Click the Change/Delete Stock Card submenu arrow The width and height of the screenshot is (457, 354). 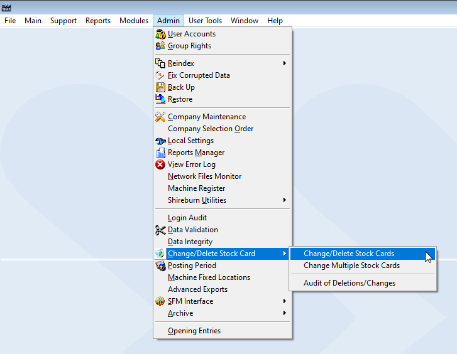tap(285, 254)
